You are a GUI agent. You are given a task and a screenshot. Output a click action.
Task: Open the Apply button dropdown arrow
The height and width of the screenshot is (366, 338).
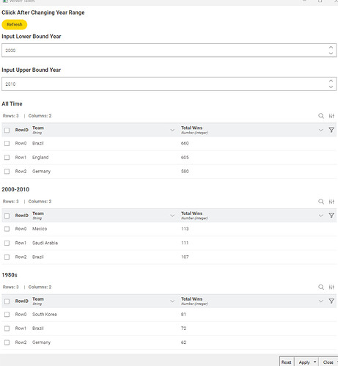(315, 362)
